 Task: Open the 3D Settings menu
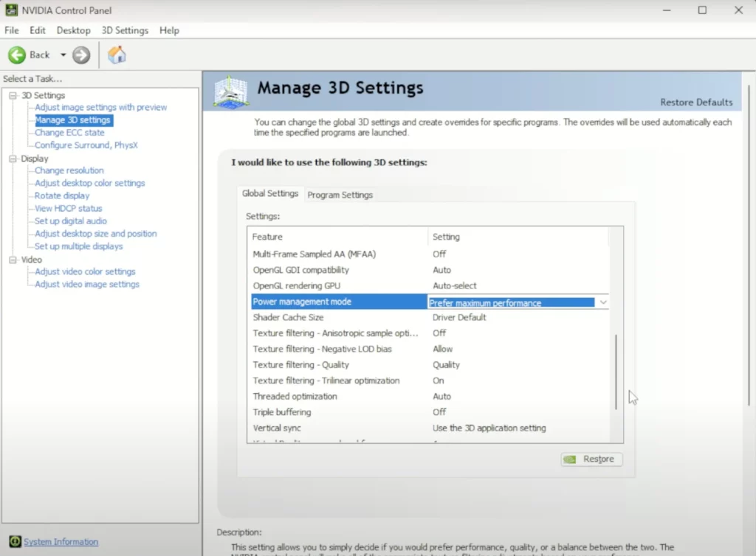pyautogui.click(x=125, y=30)
